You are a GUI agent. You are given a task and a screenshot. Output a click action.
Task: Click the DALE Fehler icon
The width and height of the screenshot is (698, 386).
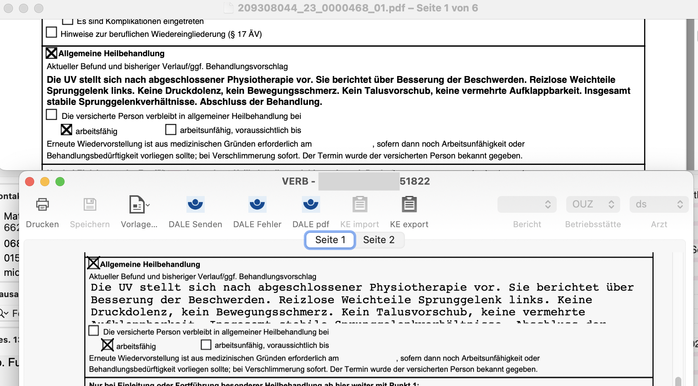click(257, 204)
